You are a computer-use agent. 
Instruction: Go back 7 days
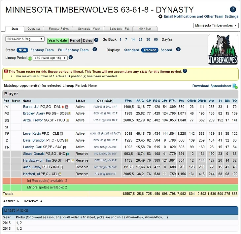(126, 40)
